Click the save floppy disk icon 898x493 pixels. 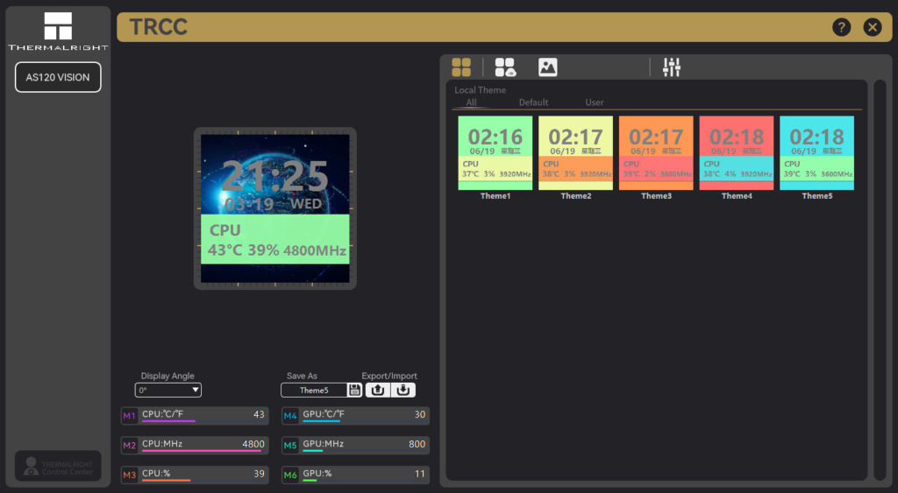(354, 391)
